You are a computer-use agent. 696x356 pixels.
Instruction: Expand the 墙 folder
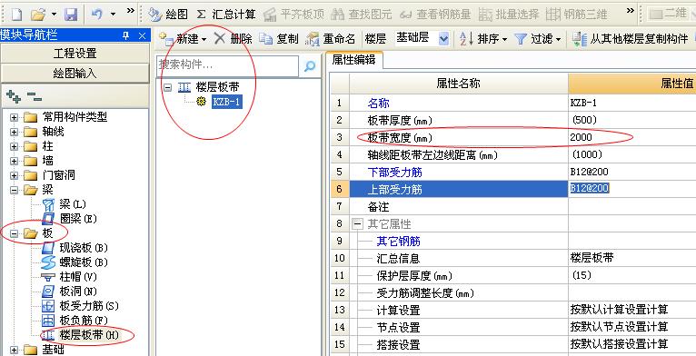15,161
